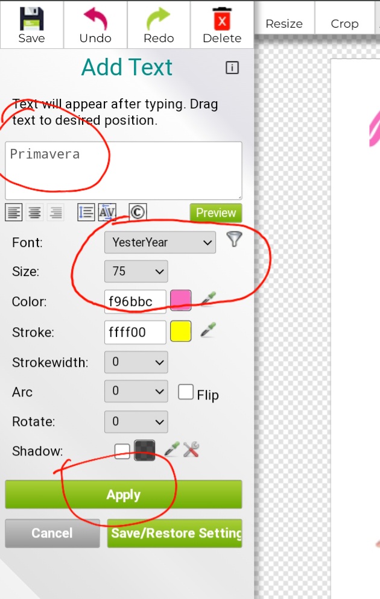Enable the Flip checkbox
380x599 pixels.
click(x=185, y=392)
